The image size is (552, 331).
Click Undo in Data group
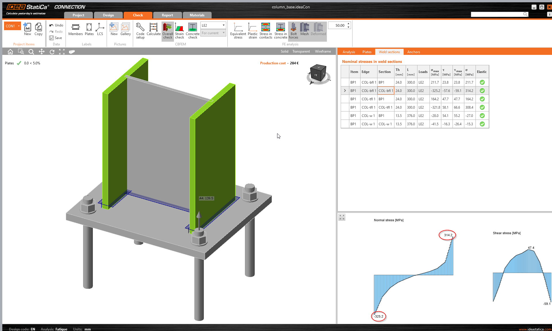tap(56, 25)
